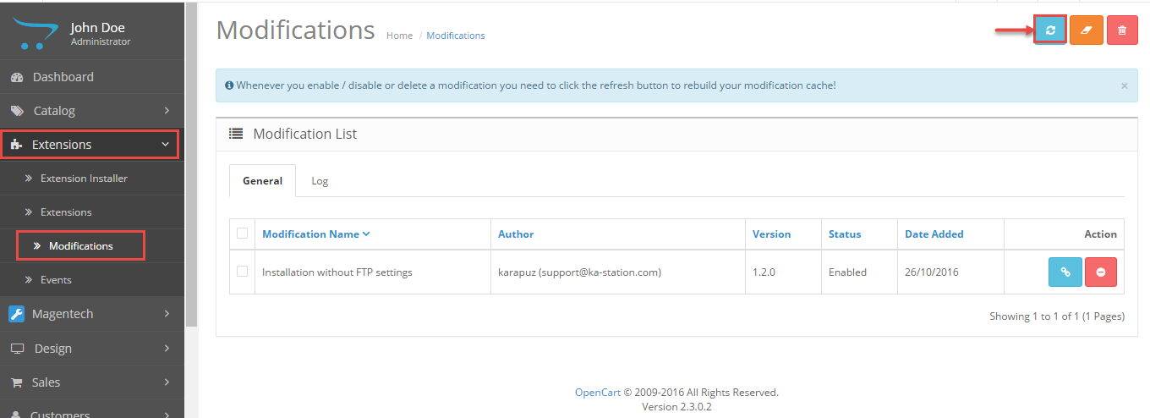Screen dimensions: 1150x418
Task: Switch to the Log tab
Action: [x=320, y=181]
